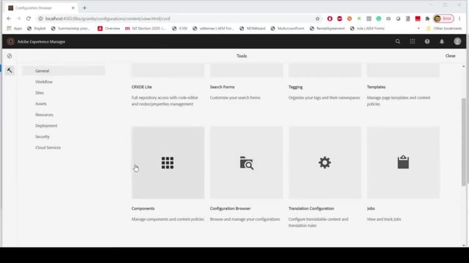Open Chrome three-dot menu
This screenshot has width=469, height=263.
click(460, 19)
